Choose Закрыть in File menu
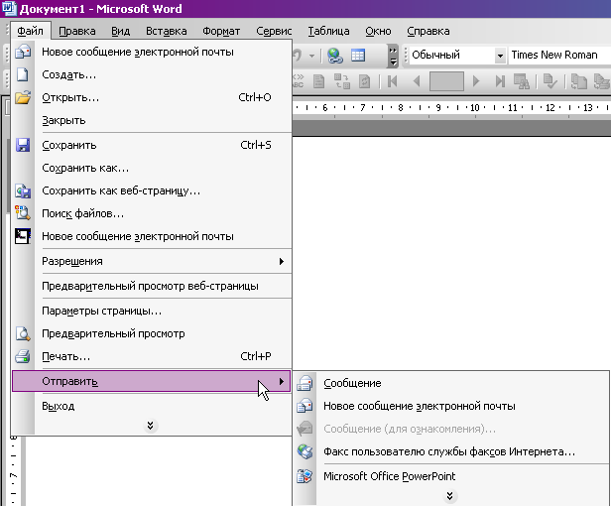The height and width of the screenshot is (506, 611). [151, 120]
